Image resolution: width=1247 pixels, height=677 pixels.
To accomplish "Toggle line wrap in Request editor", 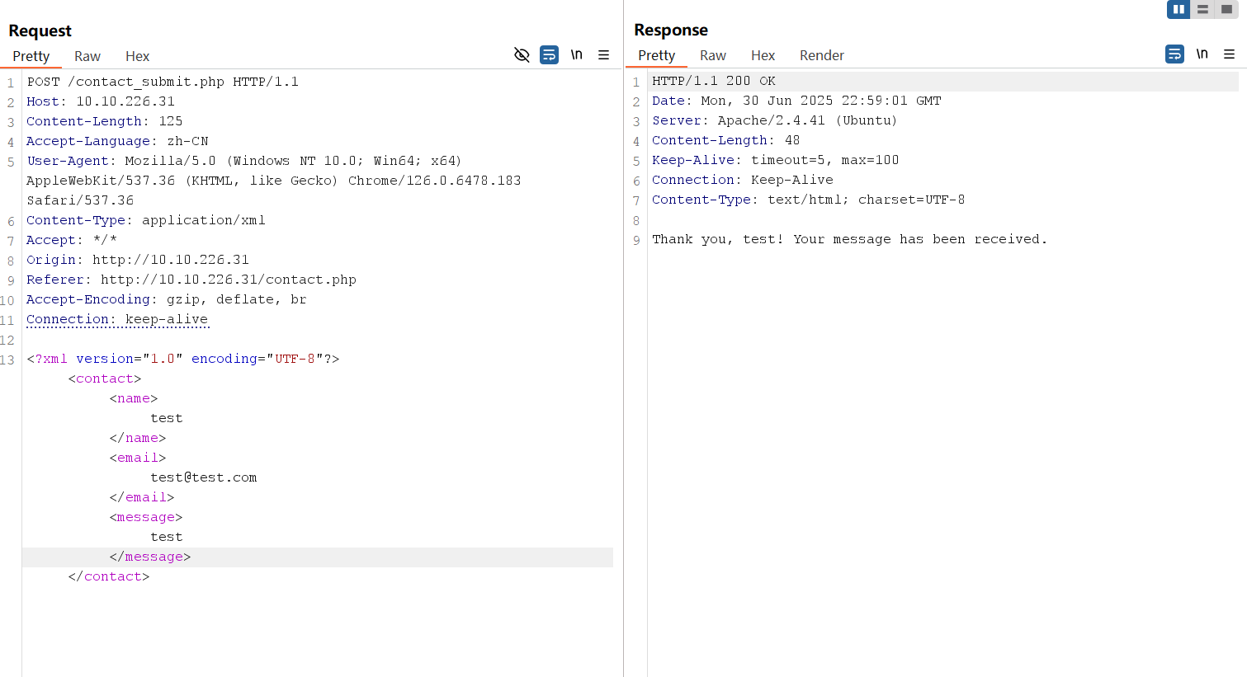I will (549, 55).
